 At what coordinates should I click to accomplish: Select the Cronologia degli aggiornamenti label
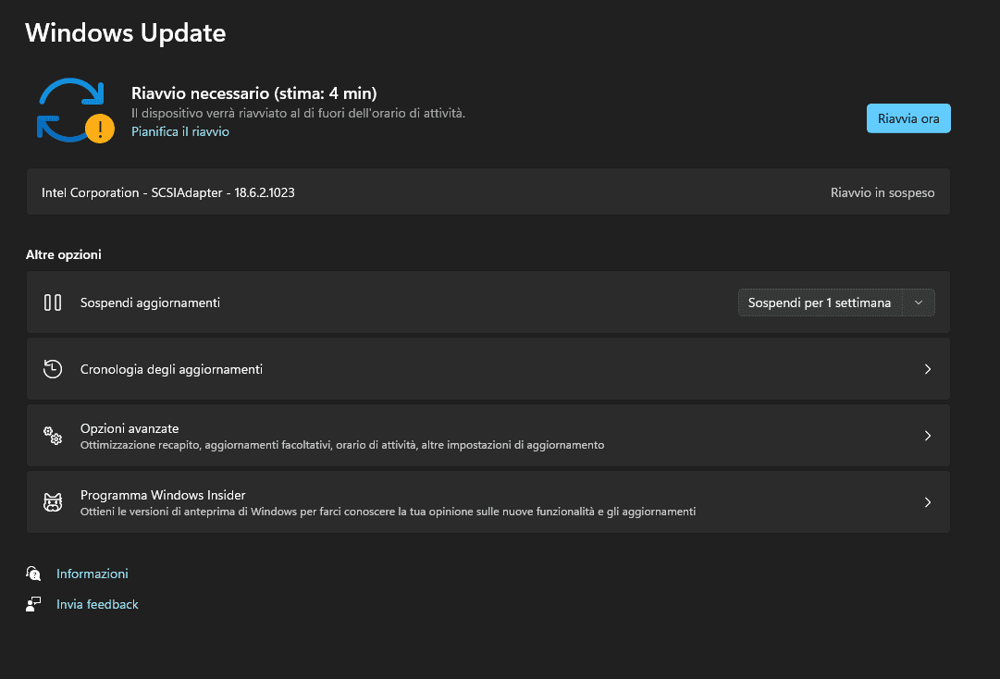(x=171, y=369)
